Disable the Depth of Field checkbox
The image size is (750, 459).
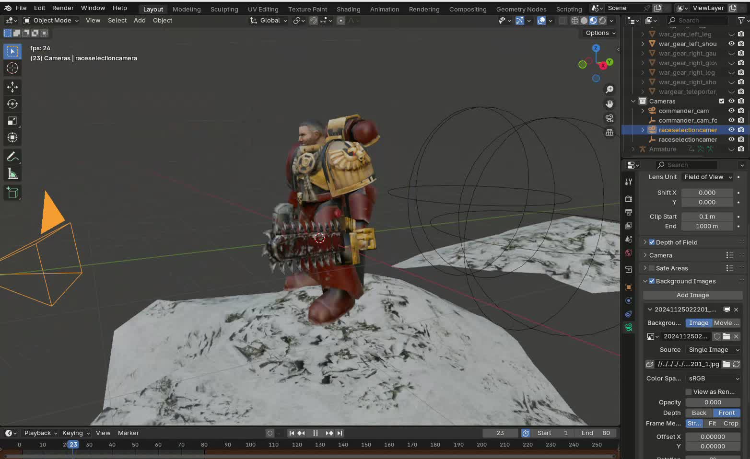tap(651, 242)
